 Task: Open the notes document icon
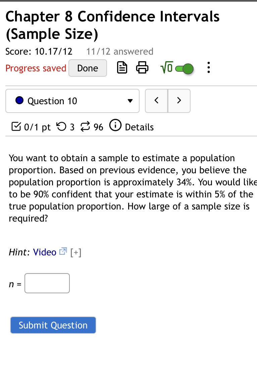(x=122, y=68)
